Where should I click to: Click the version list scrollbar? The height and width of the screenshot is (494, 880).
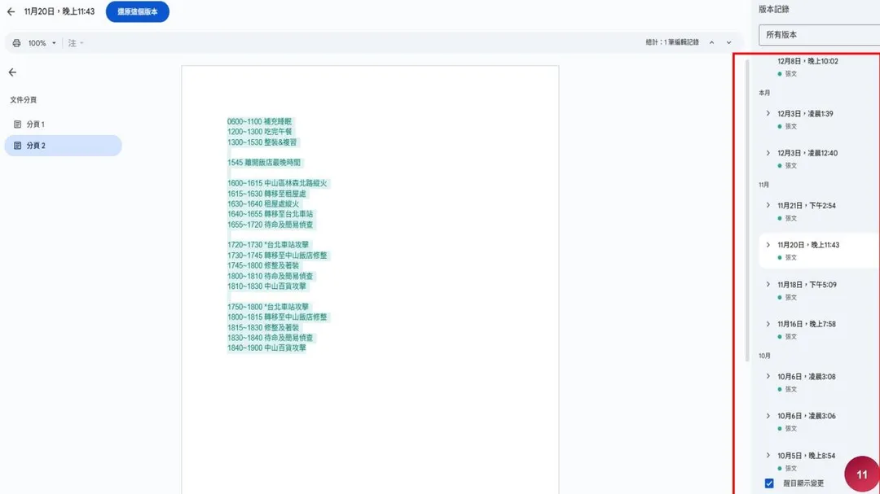tap(747, 210)
